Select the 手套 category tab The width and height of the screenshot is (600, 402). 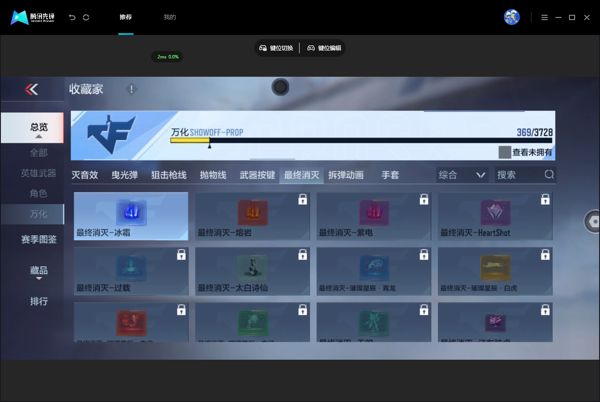(x=390, y=175)
